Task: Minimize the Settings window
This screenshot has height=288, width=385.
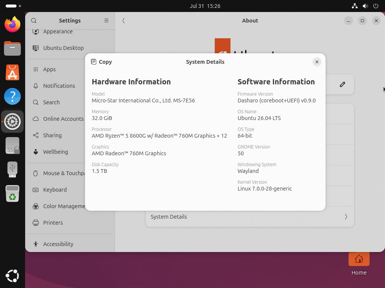Action: click(348, 21)
